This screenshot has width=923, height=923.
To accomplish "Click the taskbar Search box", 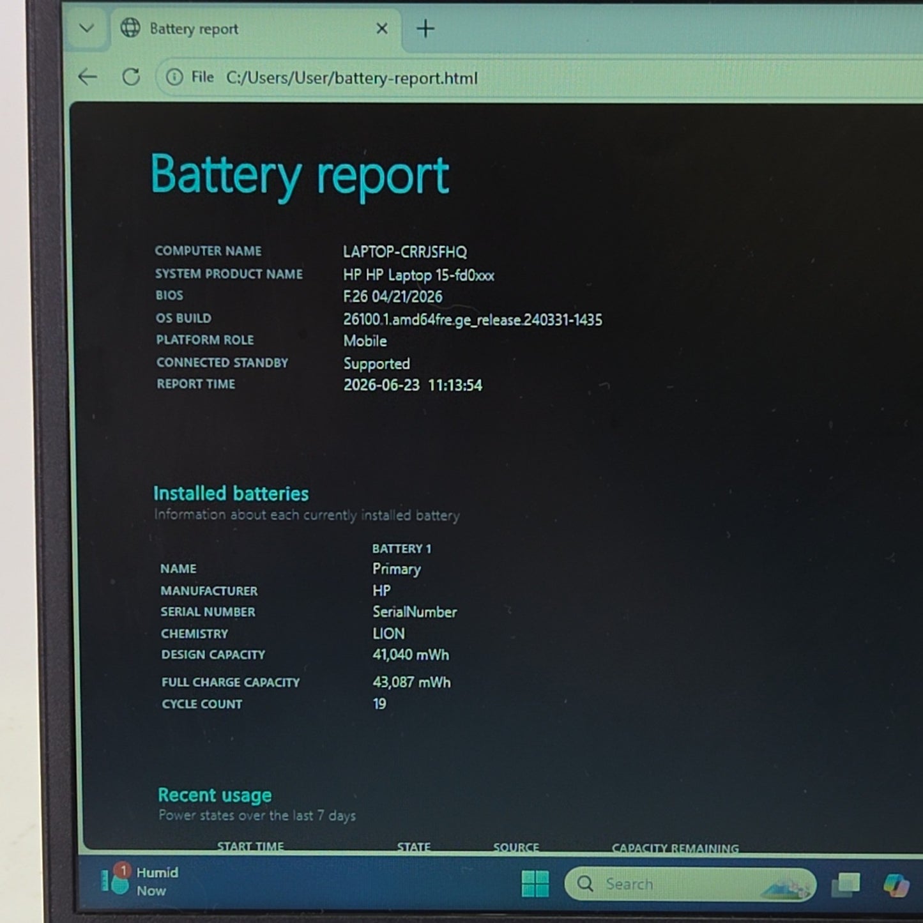I will click(690, 884).
